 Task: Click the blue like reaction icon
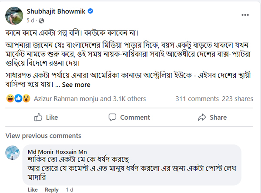point(18,99)
